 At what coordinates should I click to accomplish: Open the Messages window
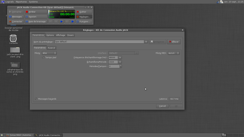[16, 17]
